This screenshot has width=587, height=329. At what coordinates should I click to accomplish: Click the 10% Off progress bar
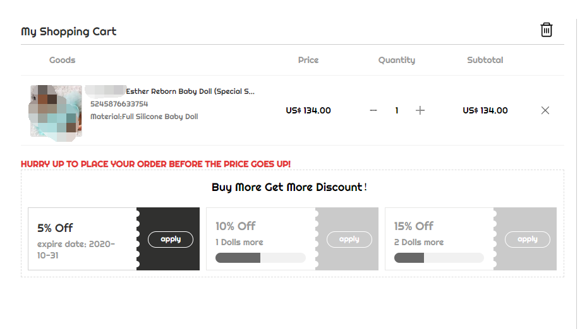click(260, 258)
